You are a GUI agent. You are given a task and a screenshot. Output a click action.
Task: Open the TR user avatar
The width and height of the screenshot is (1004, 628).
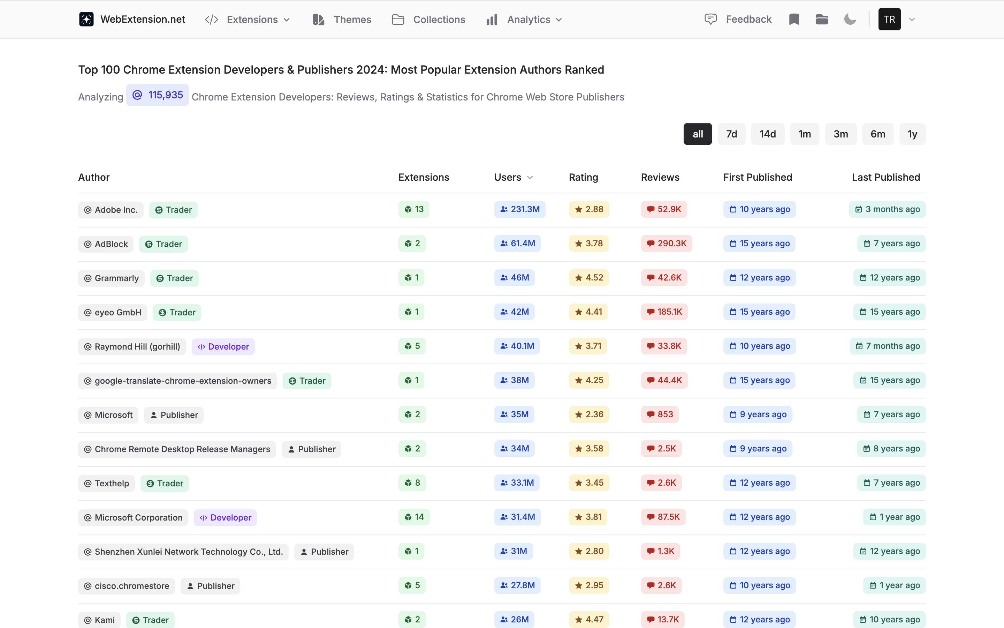click(890, 19)
